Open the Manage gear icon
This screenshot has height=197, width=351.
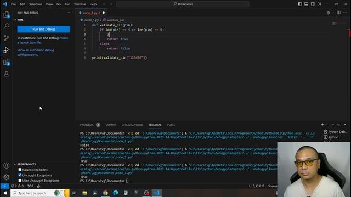6,177
